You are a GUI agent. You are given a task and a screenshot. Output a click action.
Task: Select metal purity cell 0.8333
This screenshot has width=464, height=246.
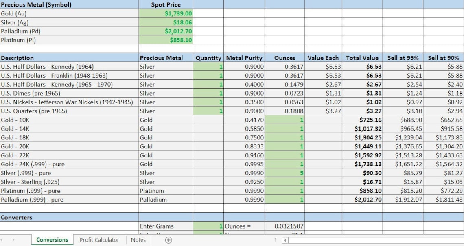coord(244,146)
